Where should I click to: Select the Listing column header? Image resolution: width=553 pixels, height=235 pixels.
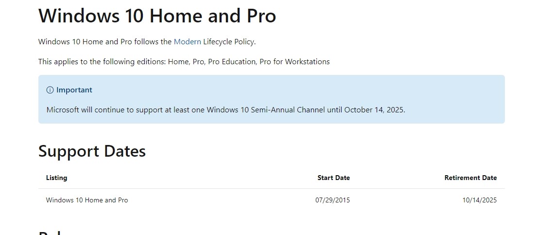pos(56,178)
